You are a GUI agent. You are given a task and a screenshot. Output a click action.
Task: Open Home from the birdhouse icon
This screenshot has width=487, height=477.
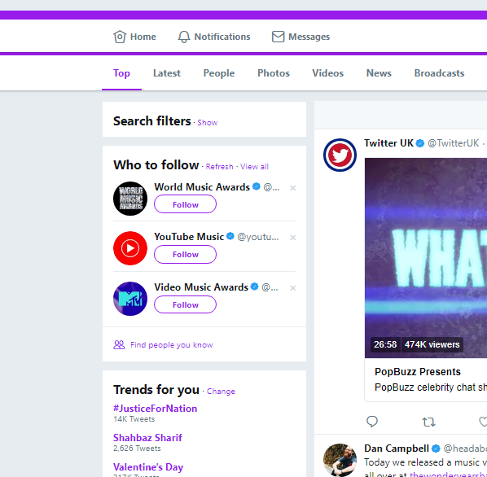(120, 37)
